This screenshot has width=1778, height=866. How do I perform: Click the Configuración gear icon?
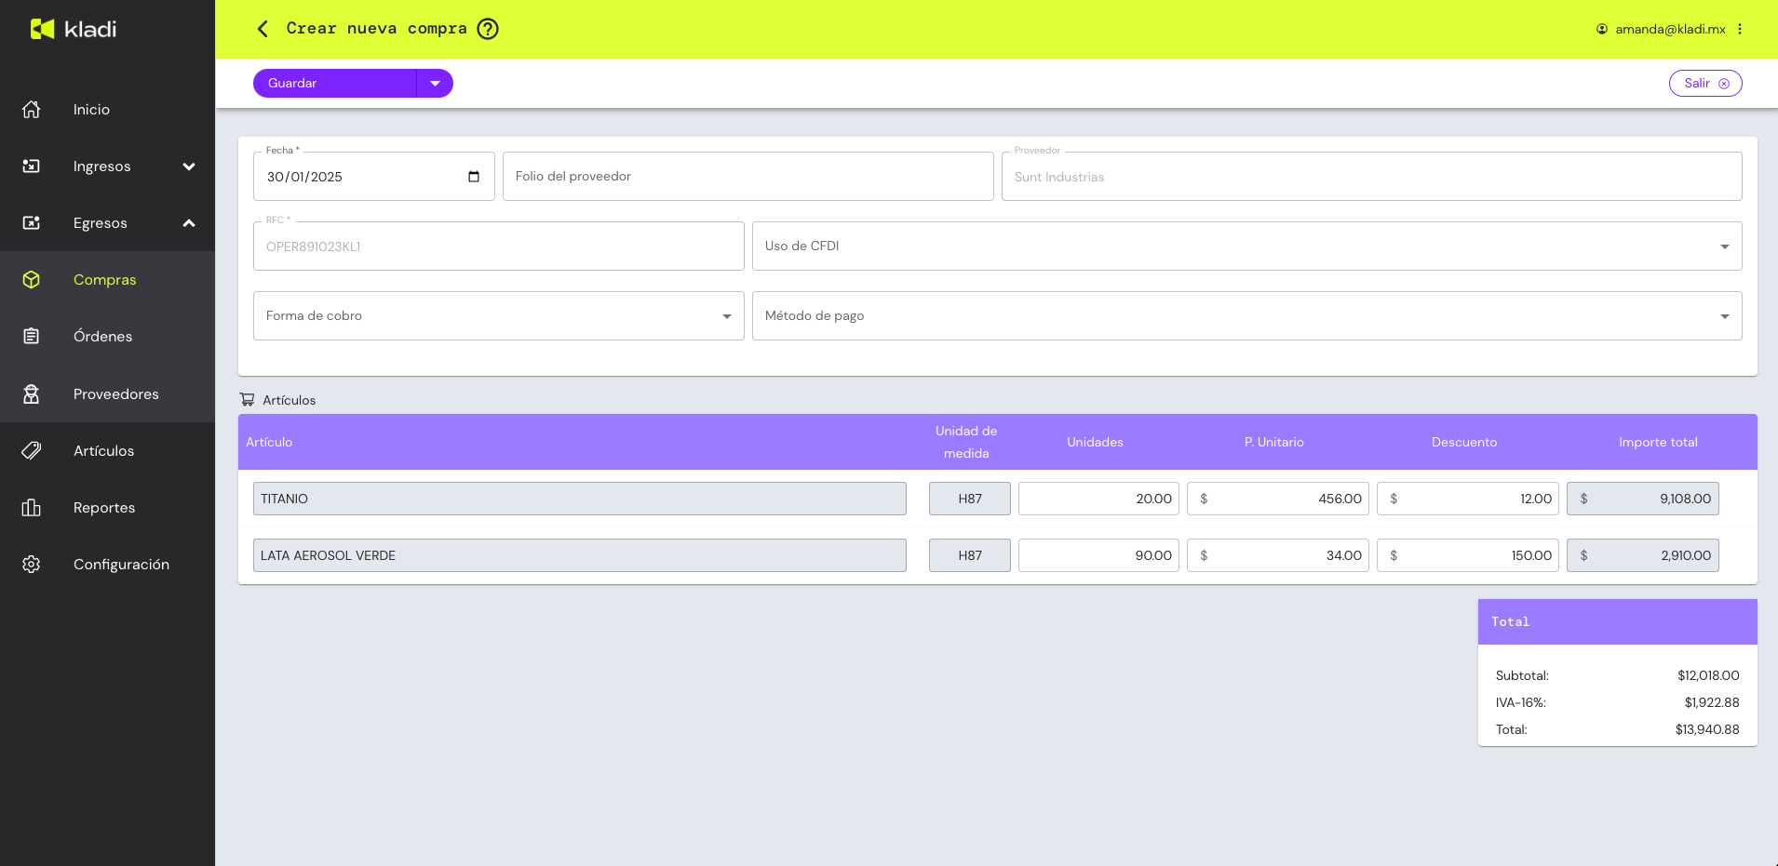32,565
